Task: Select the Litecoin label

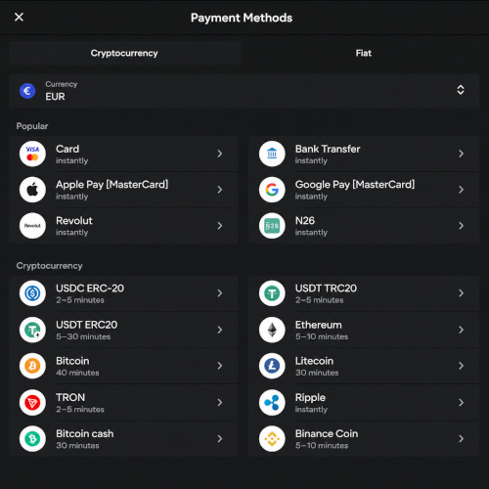Action: click(314, 361)
